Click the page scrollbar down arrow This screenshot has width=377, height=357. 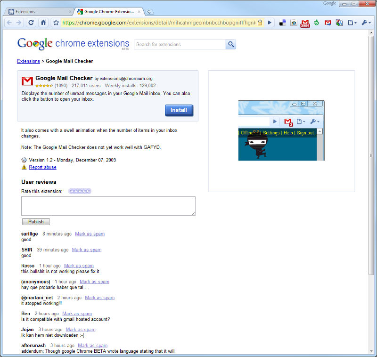point(371,351)
